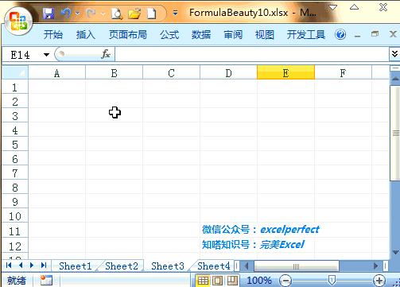The height and width of the screenshot is (287, 400).
Task: Switch to the 公式 tab
Action: [x=169, y=34]
